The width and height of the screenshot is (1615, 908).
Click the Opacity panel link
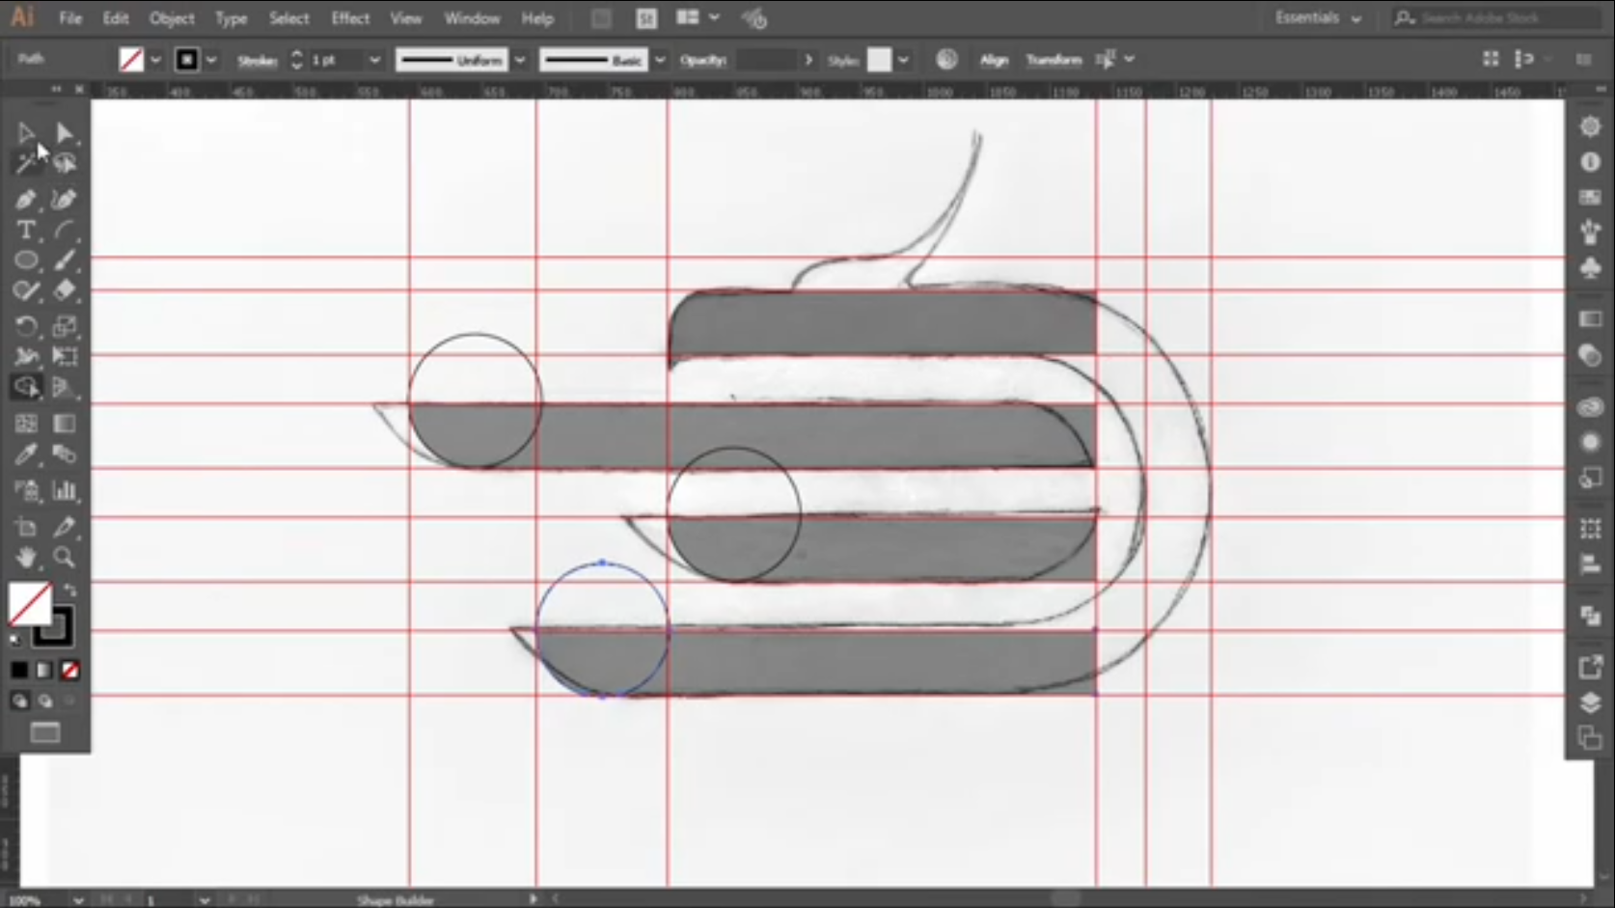(702, 60)
